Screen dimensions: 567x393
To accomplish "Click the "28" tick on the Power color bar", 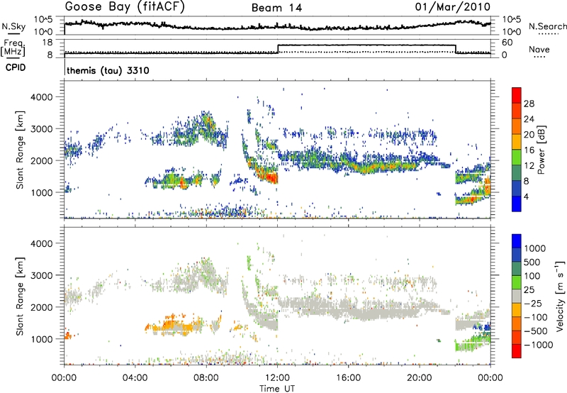I will (x=529, y=104).
